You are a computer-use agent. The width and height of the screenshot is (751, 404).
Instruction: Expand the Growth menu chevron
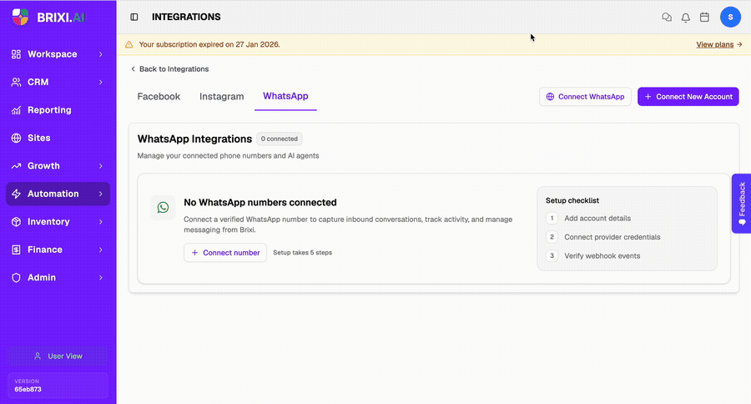pyautogui.click(x=101, y=166)
